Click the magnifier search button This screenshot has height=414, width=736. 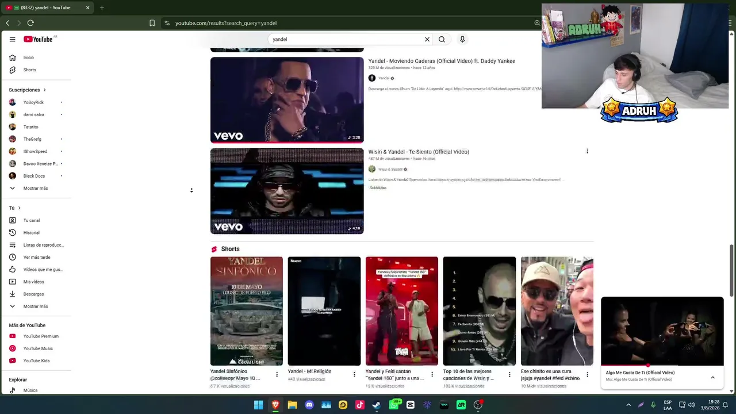[442, 39]
